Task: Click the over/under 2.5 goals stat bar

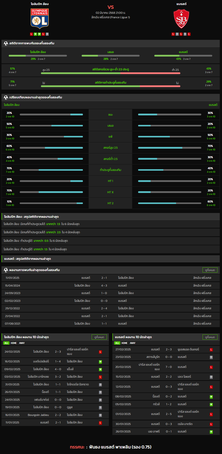Action: [111, 73]
